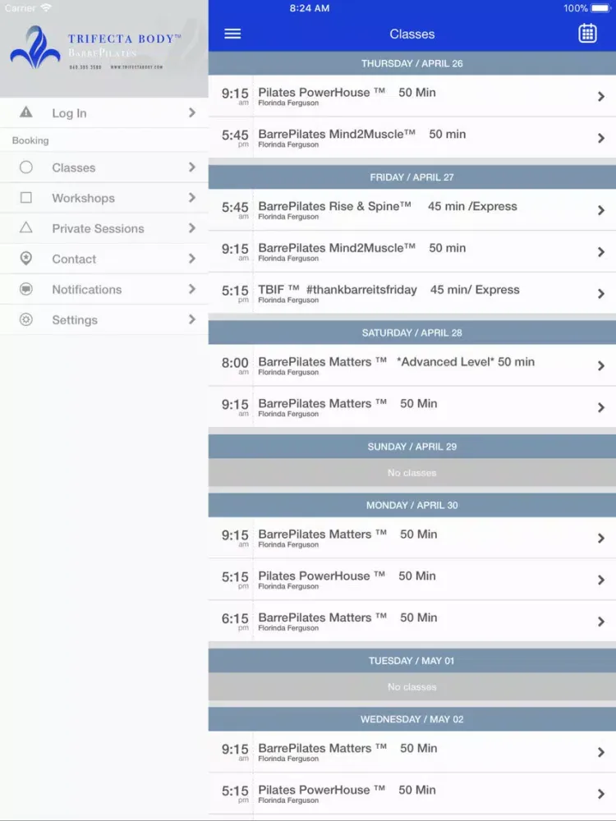Screen dimensions: 616x821
Task: Open chevron for Thursday 9:15 Pilates PowerHouse
Action: pos(601,96)
